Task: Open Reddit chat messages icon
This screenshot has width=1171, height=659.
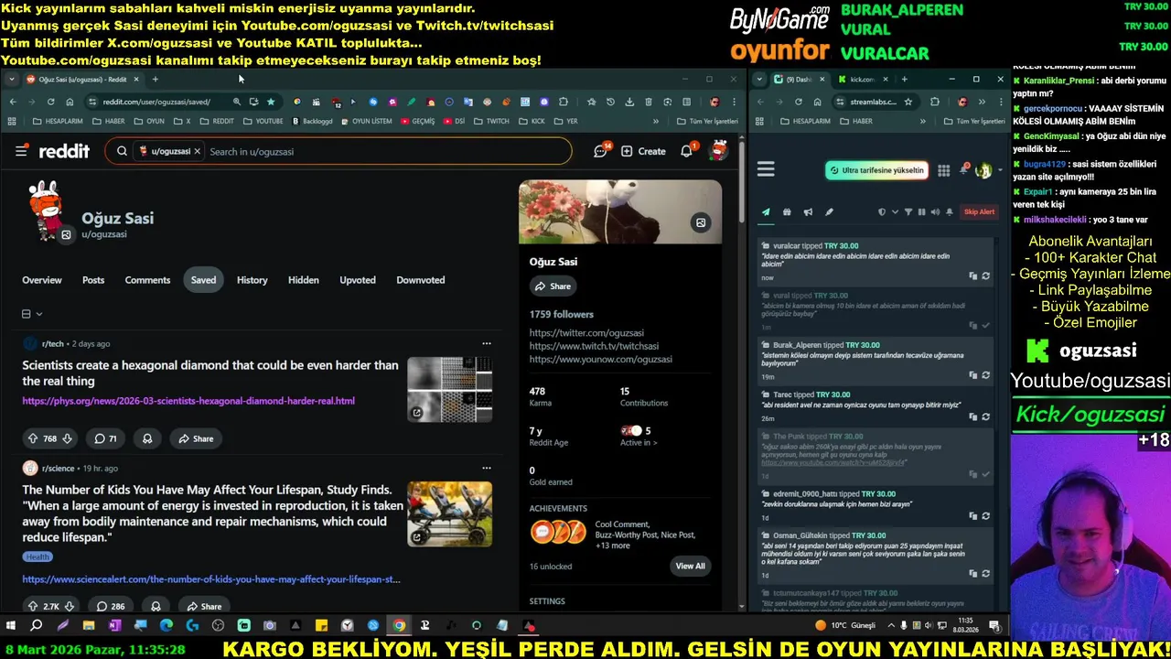Action: 601,151
